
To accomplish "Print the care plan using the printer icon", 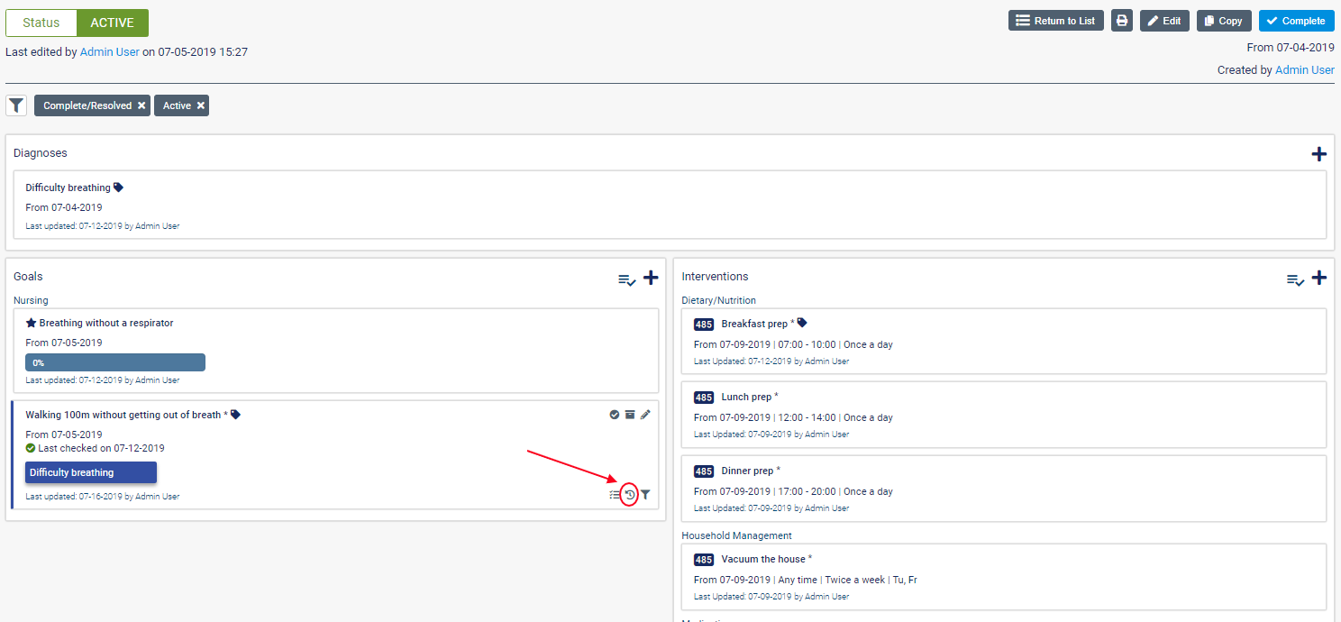I will [x=1122, y=21].
